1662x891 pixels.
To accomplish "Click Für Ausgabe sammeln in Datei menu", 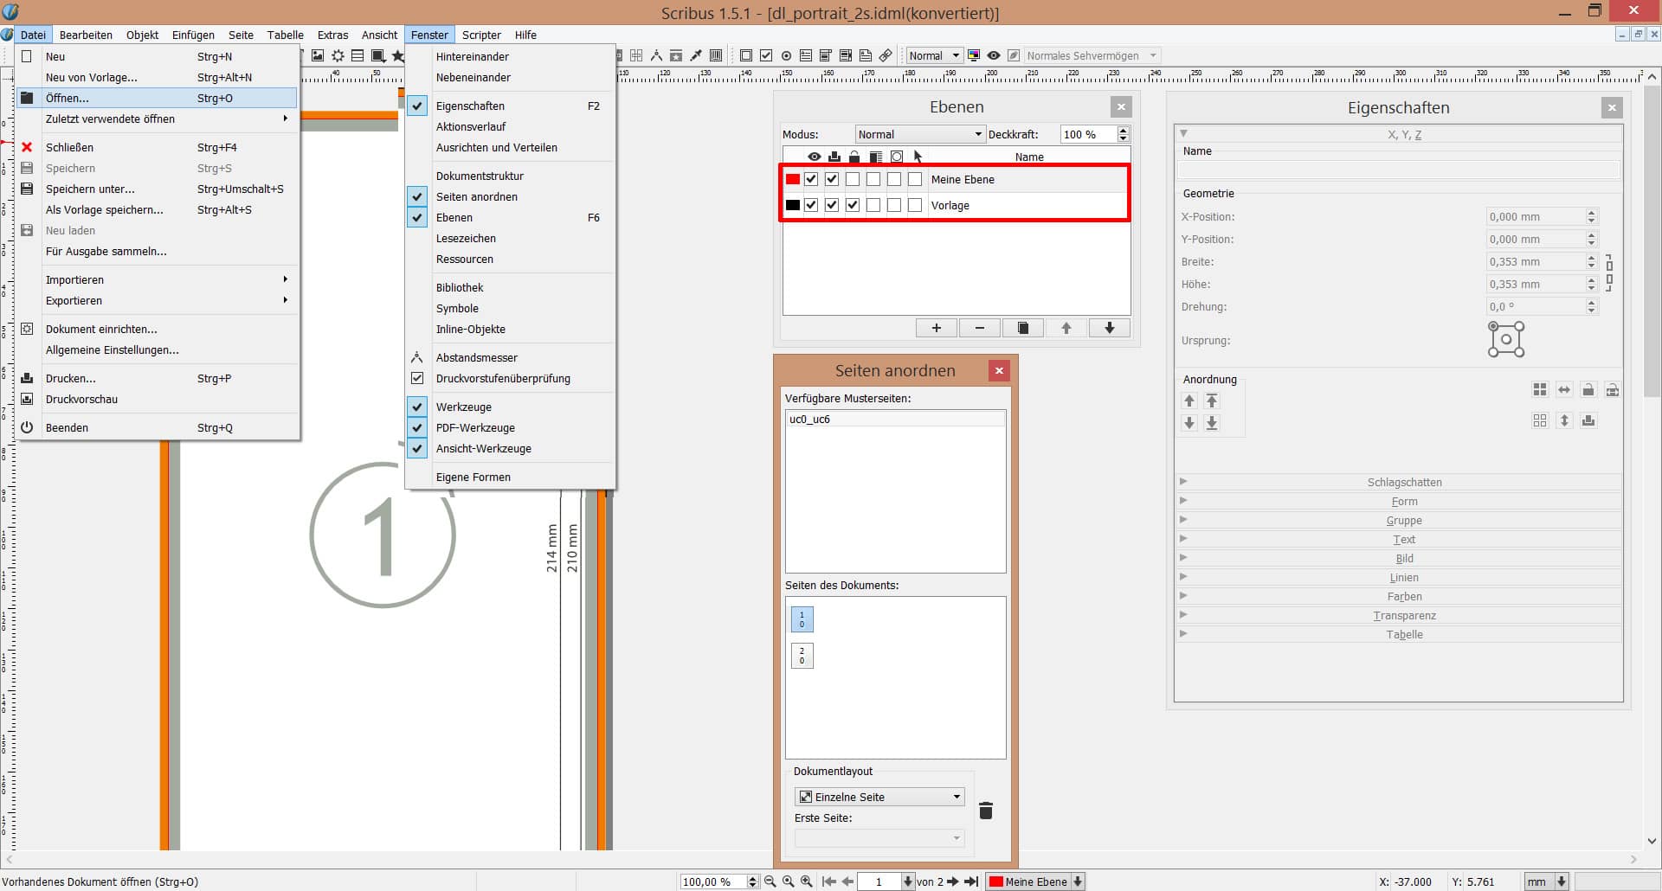I will coord(106,251).
